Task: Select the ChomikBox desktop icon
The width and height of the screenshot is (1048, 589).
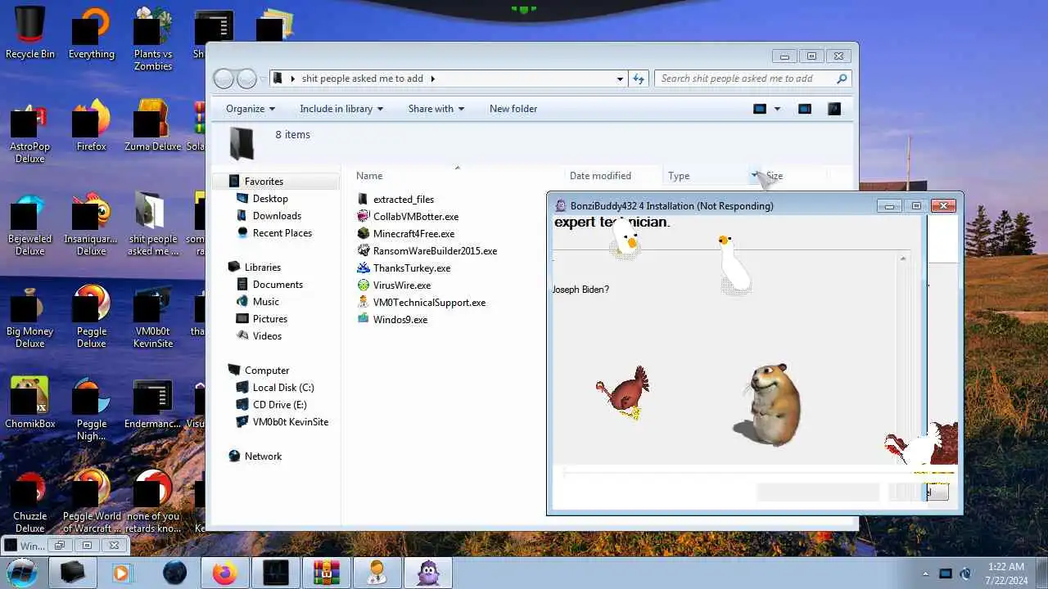Action: (29, 402)
